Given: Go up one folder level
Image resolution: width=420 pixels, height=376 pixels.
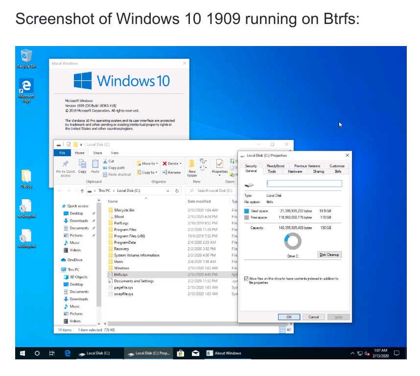Looking at the screenshot, I should (x=82, y=190).
